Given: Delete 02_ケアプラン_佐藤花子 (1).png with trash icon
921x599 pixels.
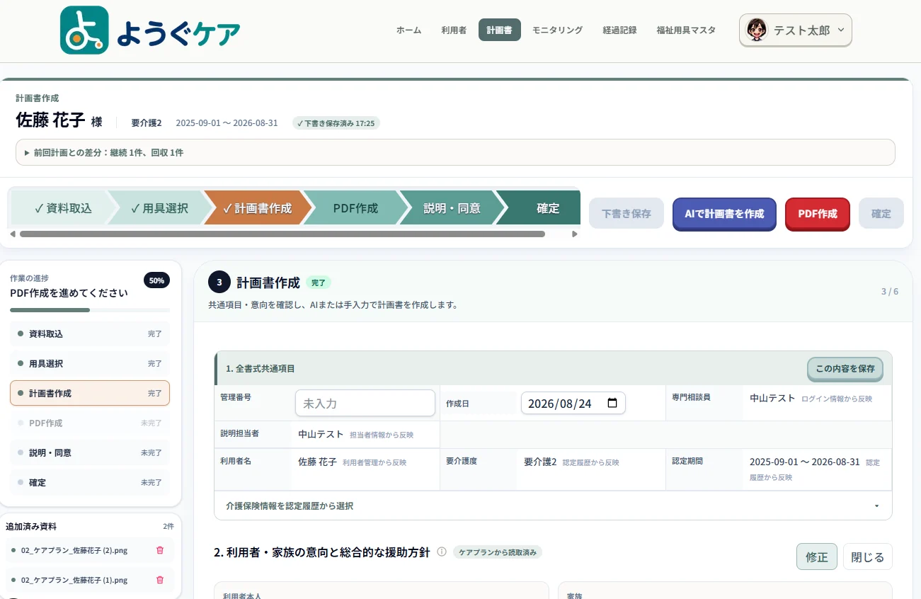Looking at the screenshot, I should pyautogui.click(x=159, y=580).
